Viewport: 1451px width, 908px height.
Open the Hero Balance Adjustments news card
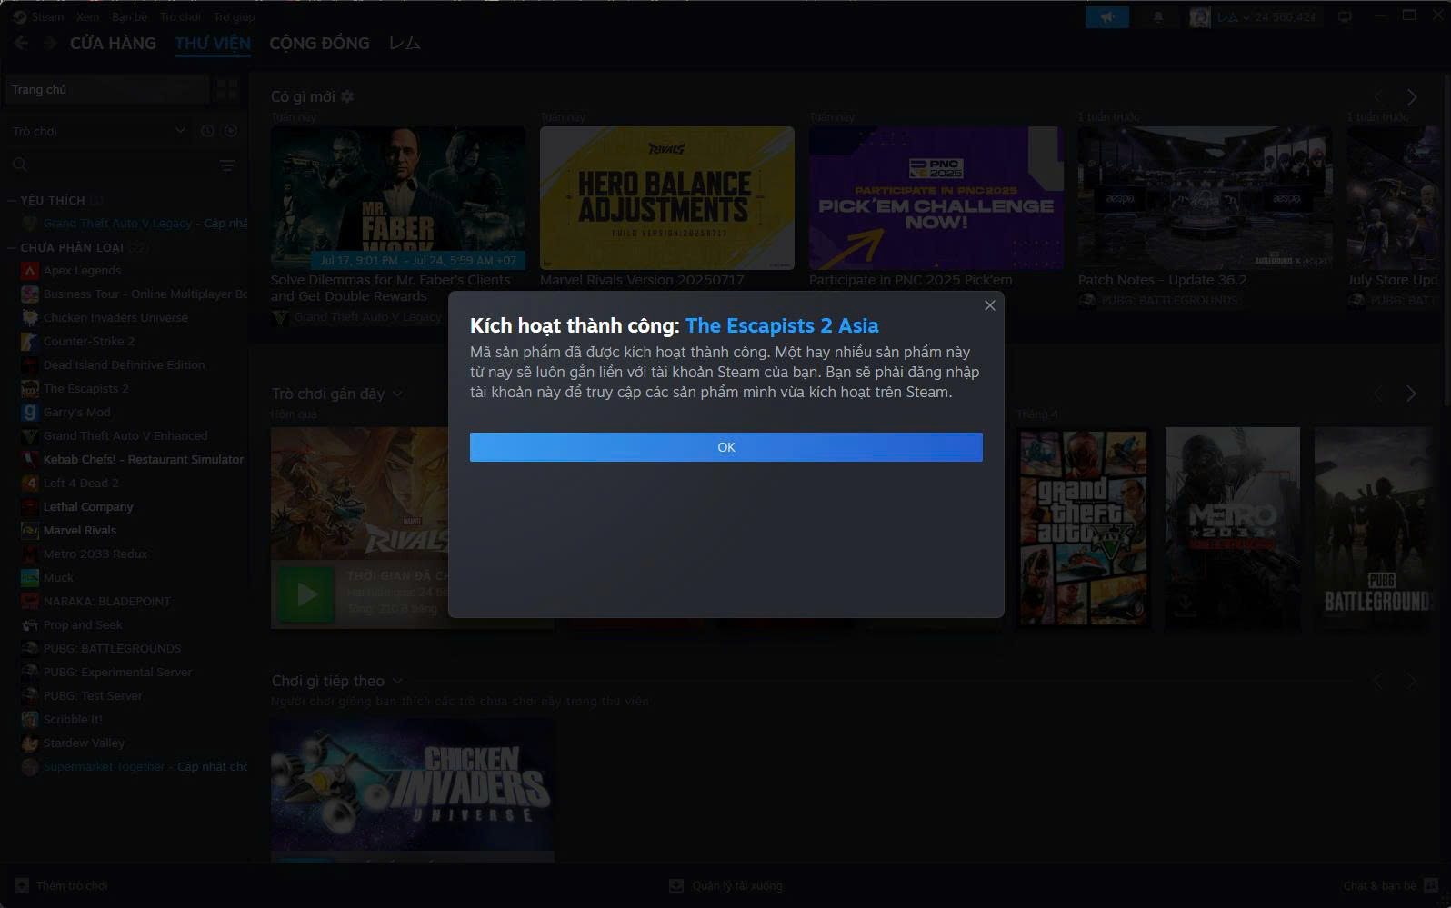point(667,197)
